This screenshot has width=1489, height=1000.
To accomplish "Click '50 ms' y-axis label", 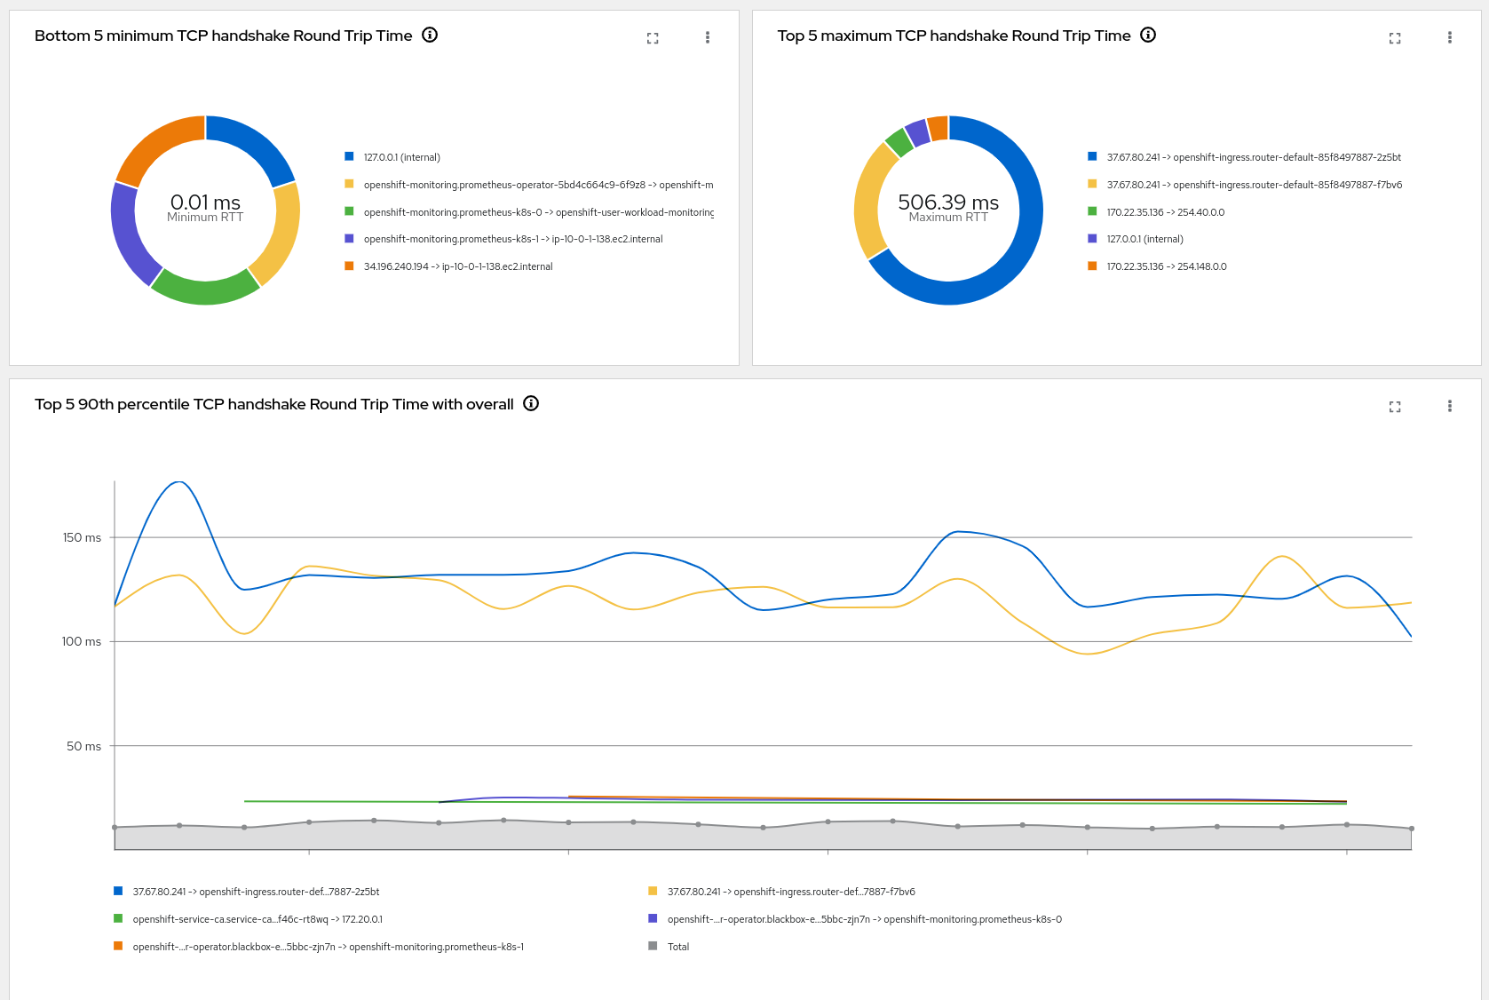I will [x=83, y=746].
